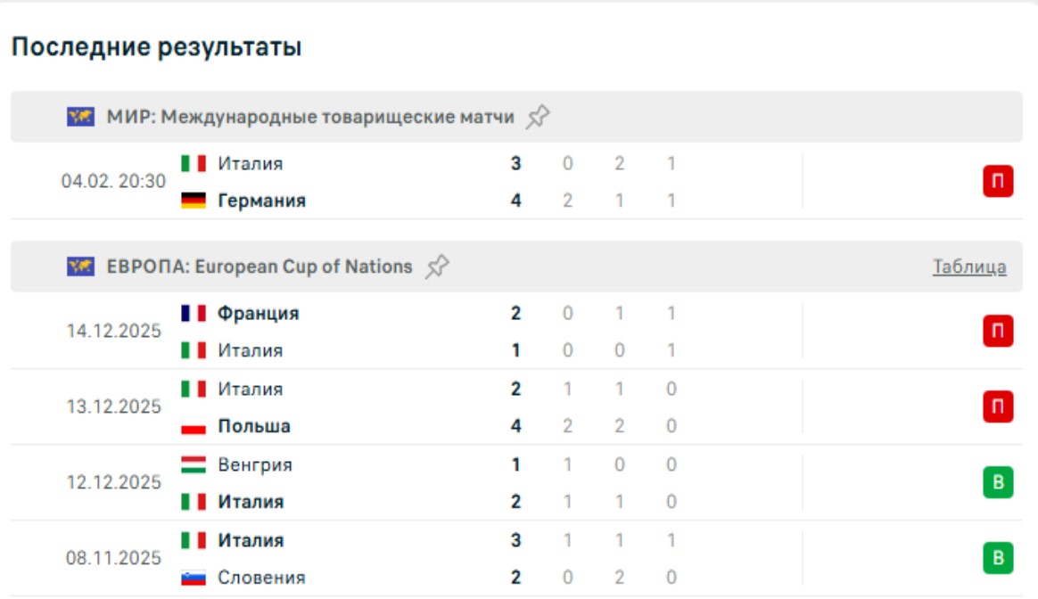The width and height of the screenshot is (1038, 599).
Task: Pin the European Cup of Nations league
Action: 437,267
